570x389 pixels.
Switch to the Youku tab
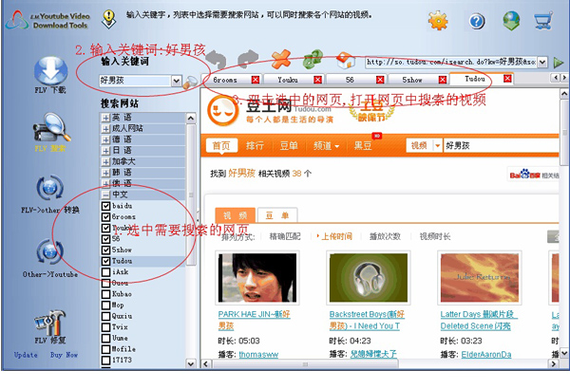(x=288, y=80)
